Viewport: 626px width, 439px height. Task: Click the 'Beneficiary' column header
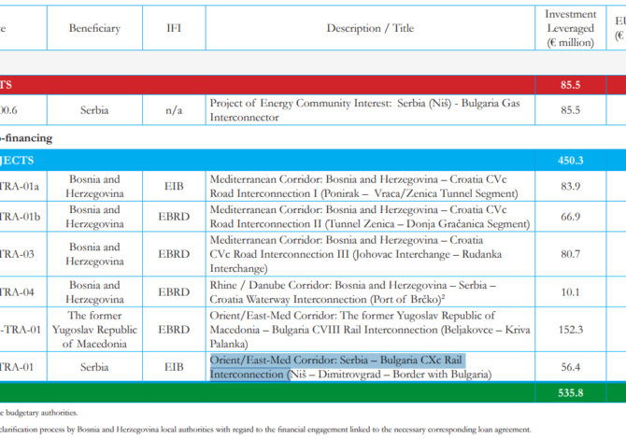(94, 28)
